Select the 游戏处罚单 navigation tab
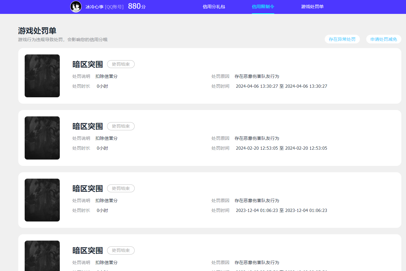 (312, 6)
